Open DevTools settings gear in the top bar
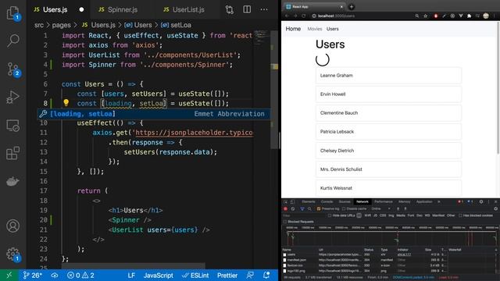 481,201
